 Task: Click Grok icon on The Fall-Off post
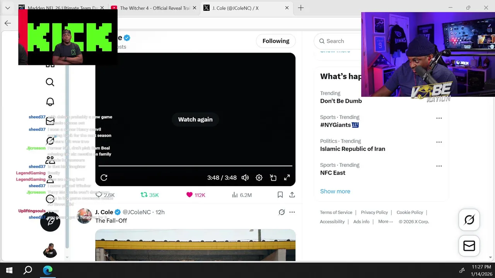tap(282, 212)
